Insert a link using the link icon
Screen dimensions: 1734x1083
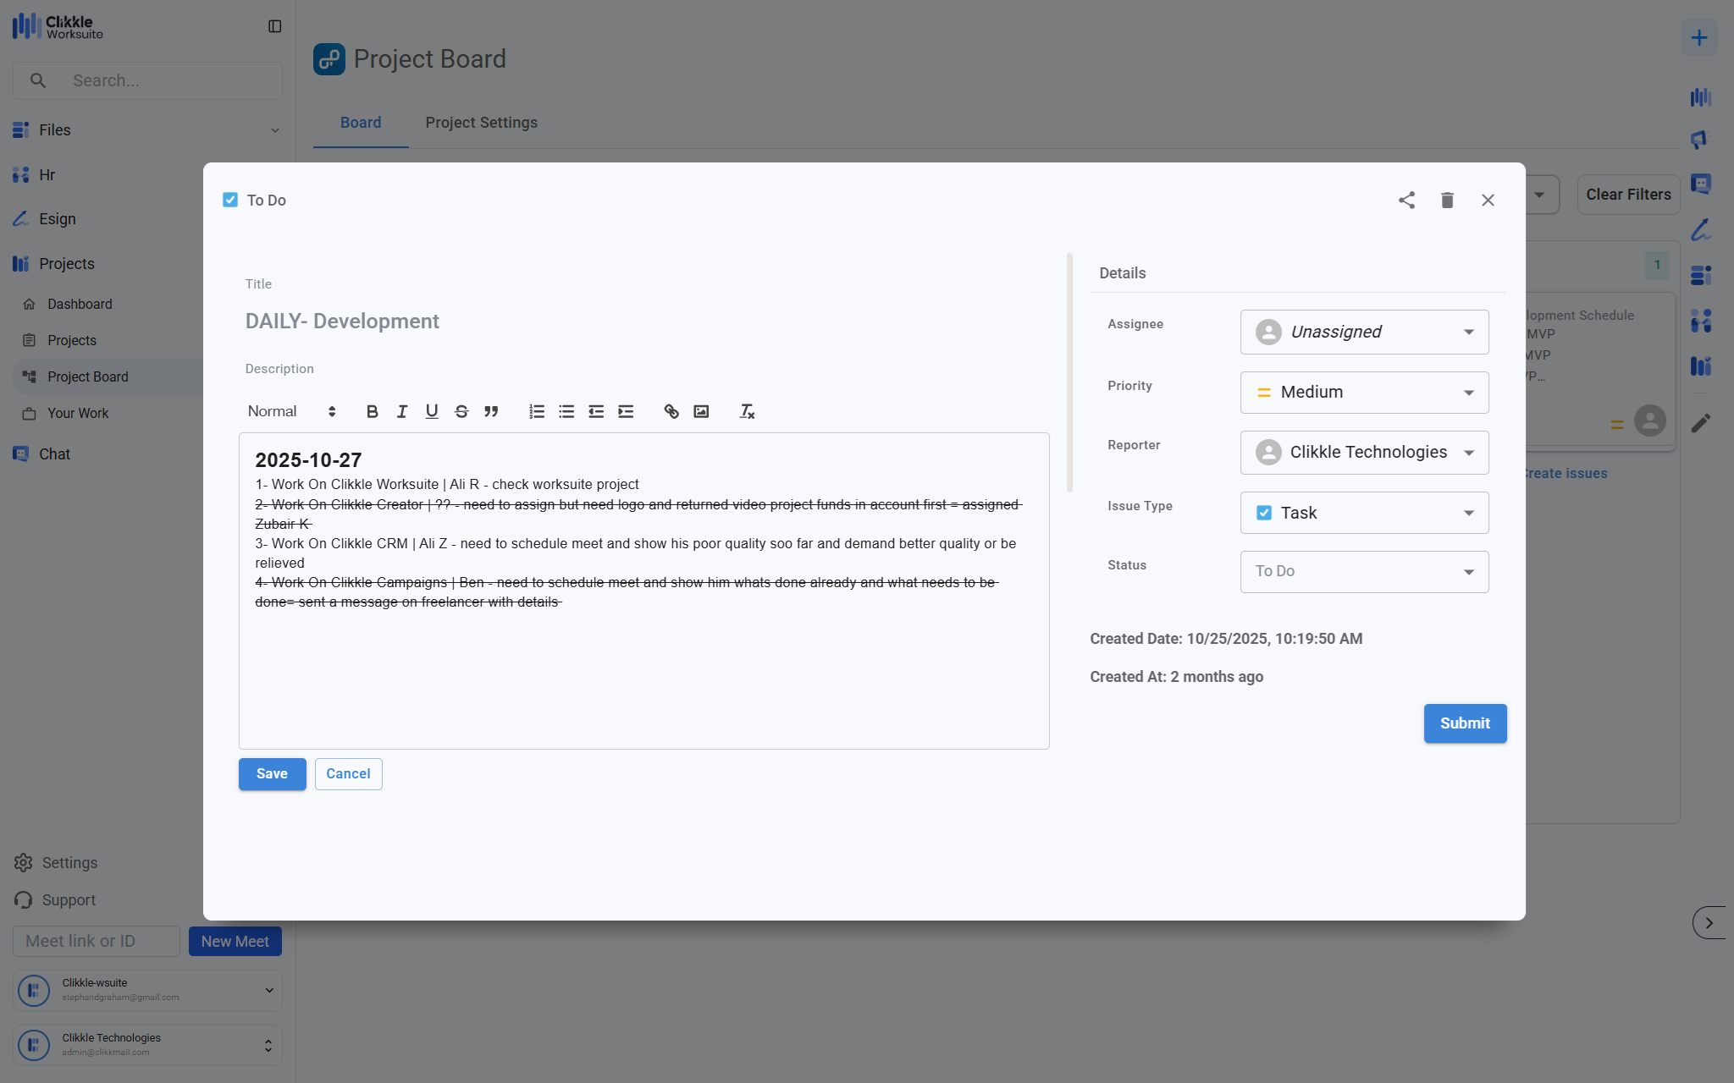(671, 411)
